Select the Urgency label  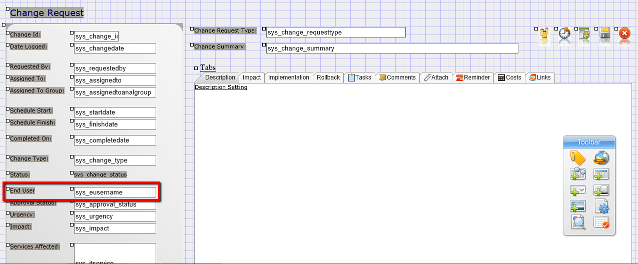23,214
